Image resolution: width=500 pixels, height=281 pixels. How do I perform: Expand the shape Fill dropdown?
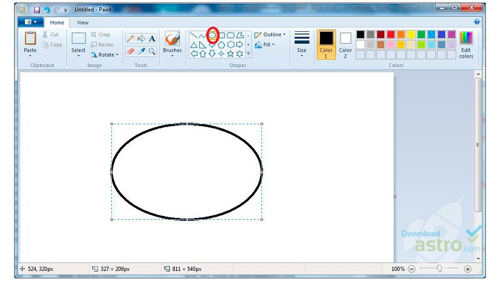coord(266,45)
